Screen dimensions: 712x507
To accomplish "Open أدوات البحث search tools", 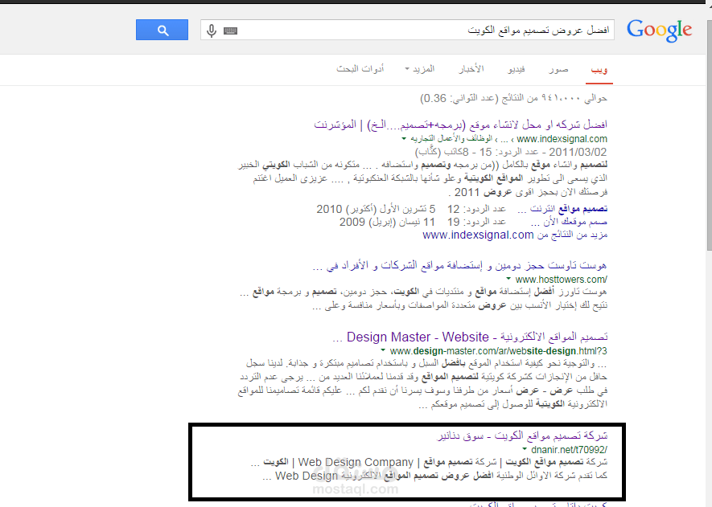I will click(360, 69).
